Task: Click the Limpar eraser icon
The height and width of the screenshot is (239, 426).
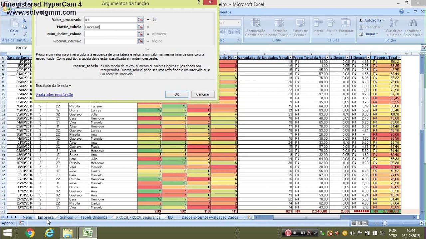Action: click(361, 34)
